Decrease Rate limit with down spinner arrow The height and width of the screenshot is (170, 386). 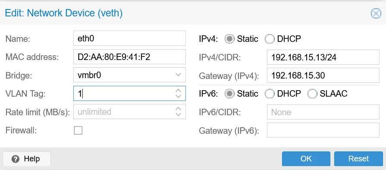(x=178, y=114)
